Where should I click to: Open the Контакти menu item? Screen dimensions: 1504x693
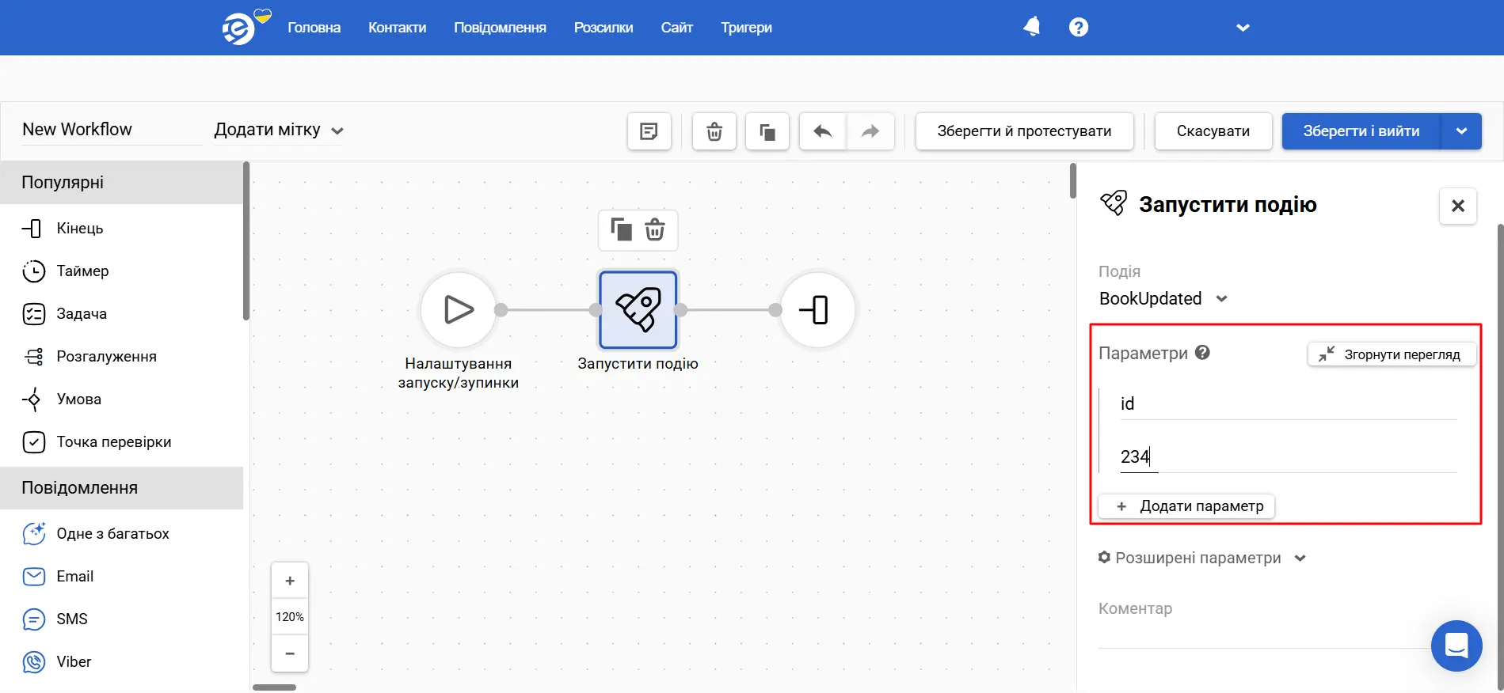point(397,28)
